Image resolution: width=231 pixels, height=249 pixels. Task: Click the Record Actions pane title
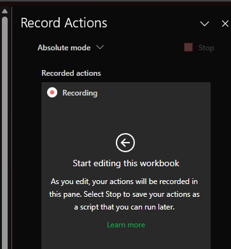[x=64, y=23]
